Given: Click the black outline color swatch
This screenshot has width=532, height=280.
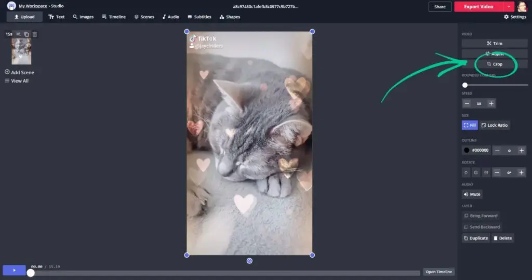Looking at the screenshot, I should point(467,150).
